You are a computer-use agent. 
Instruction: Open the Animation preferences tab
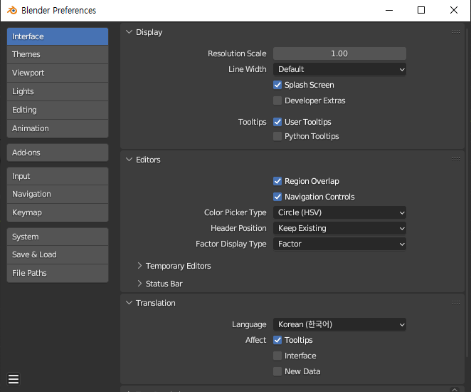tap(58, 129)
